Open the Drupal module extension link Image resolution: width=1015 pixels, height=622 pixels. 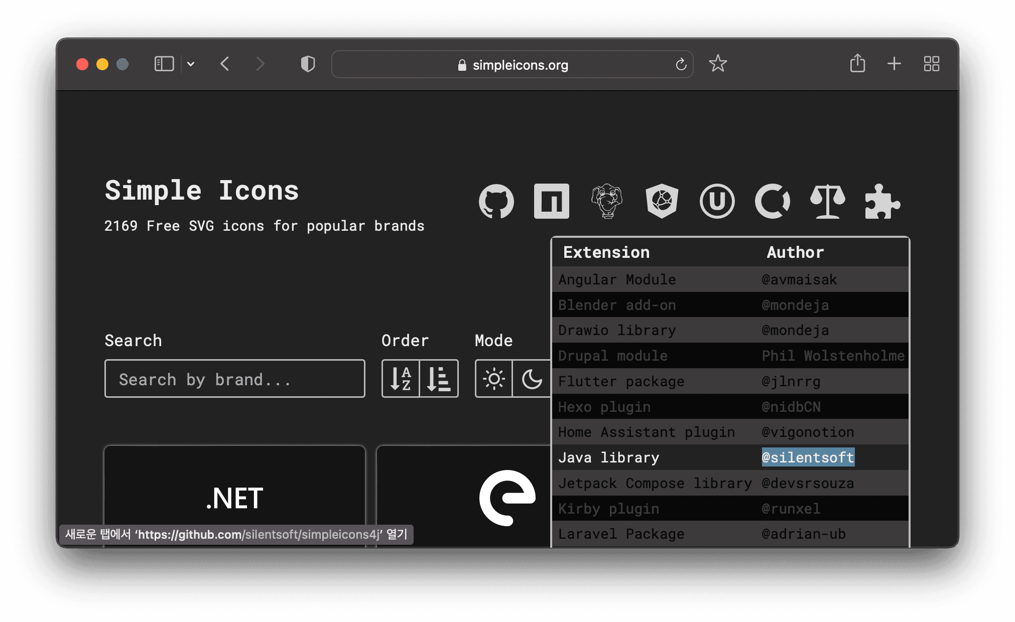click(613, 356)
